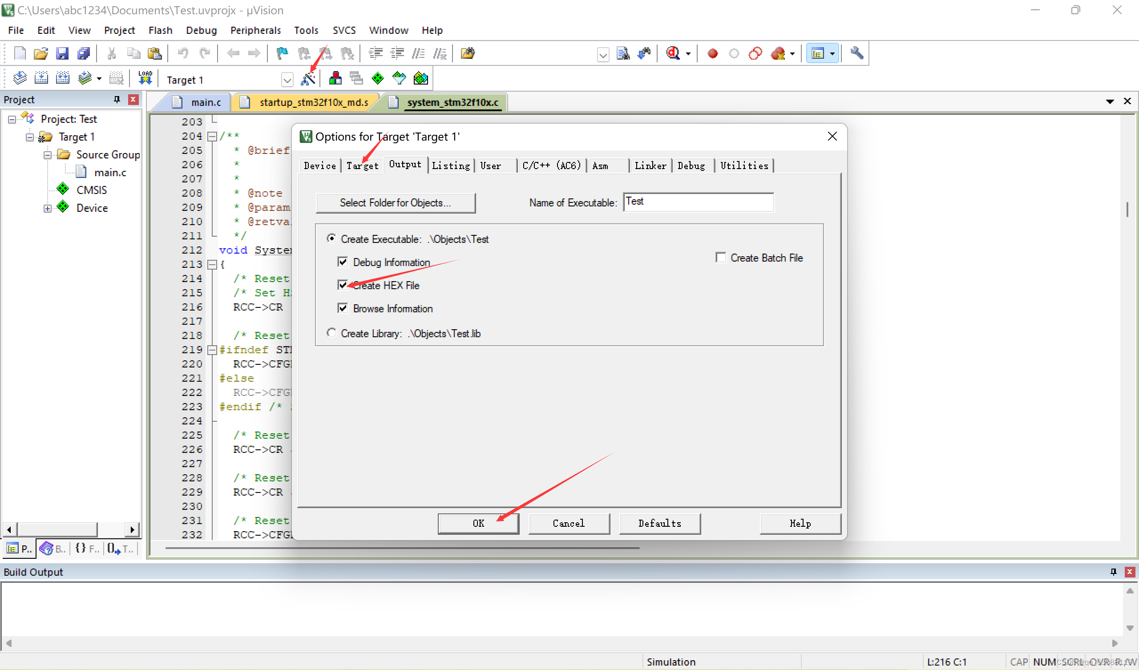Click the Download LOAD icon

[145, 79]
